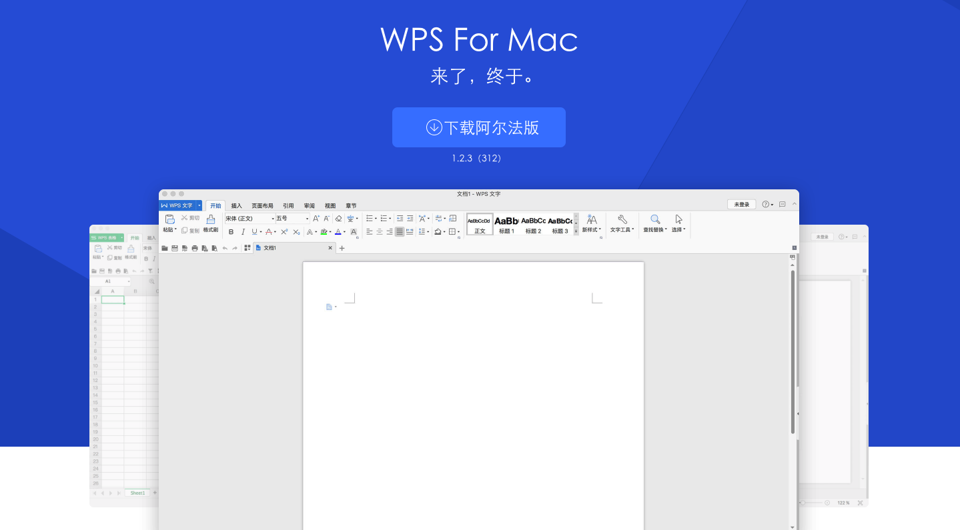Toggle underline formatting in the Writer ribbon

tap(254, 232)
